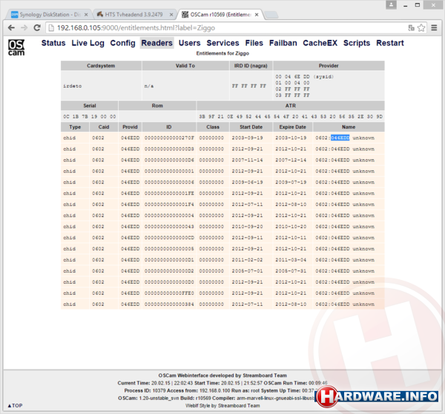This screenshot has width=445, height=414.
Task: Click the FF FF FF FF IRD value
Action: click(249, 86)
